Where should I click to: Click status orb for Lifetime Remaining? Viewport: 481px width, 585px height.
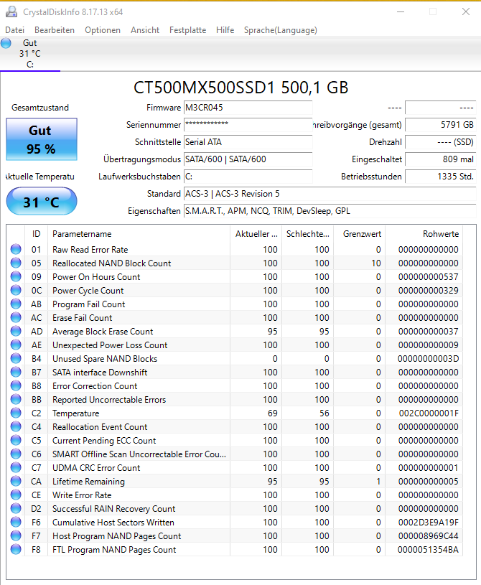[16, 482]
